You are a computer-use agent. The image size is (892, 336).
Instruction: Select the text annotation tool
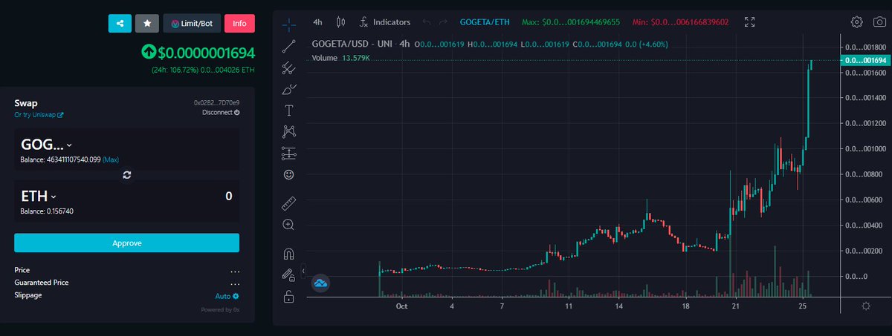click(x=289, y=111)
